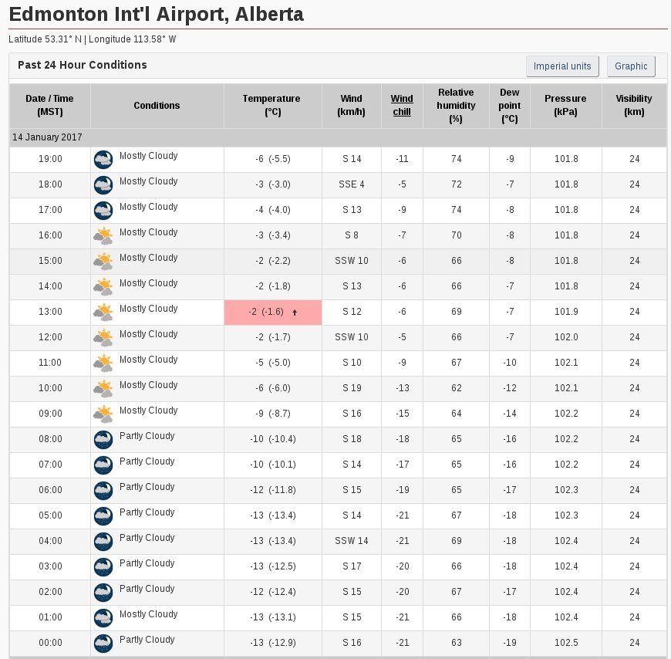Click the up arrow in highlighted temperature cell
Image resolution: width=671 pixels, height=659 pixels.
click(x=295, y=313)
